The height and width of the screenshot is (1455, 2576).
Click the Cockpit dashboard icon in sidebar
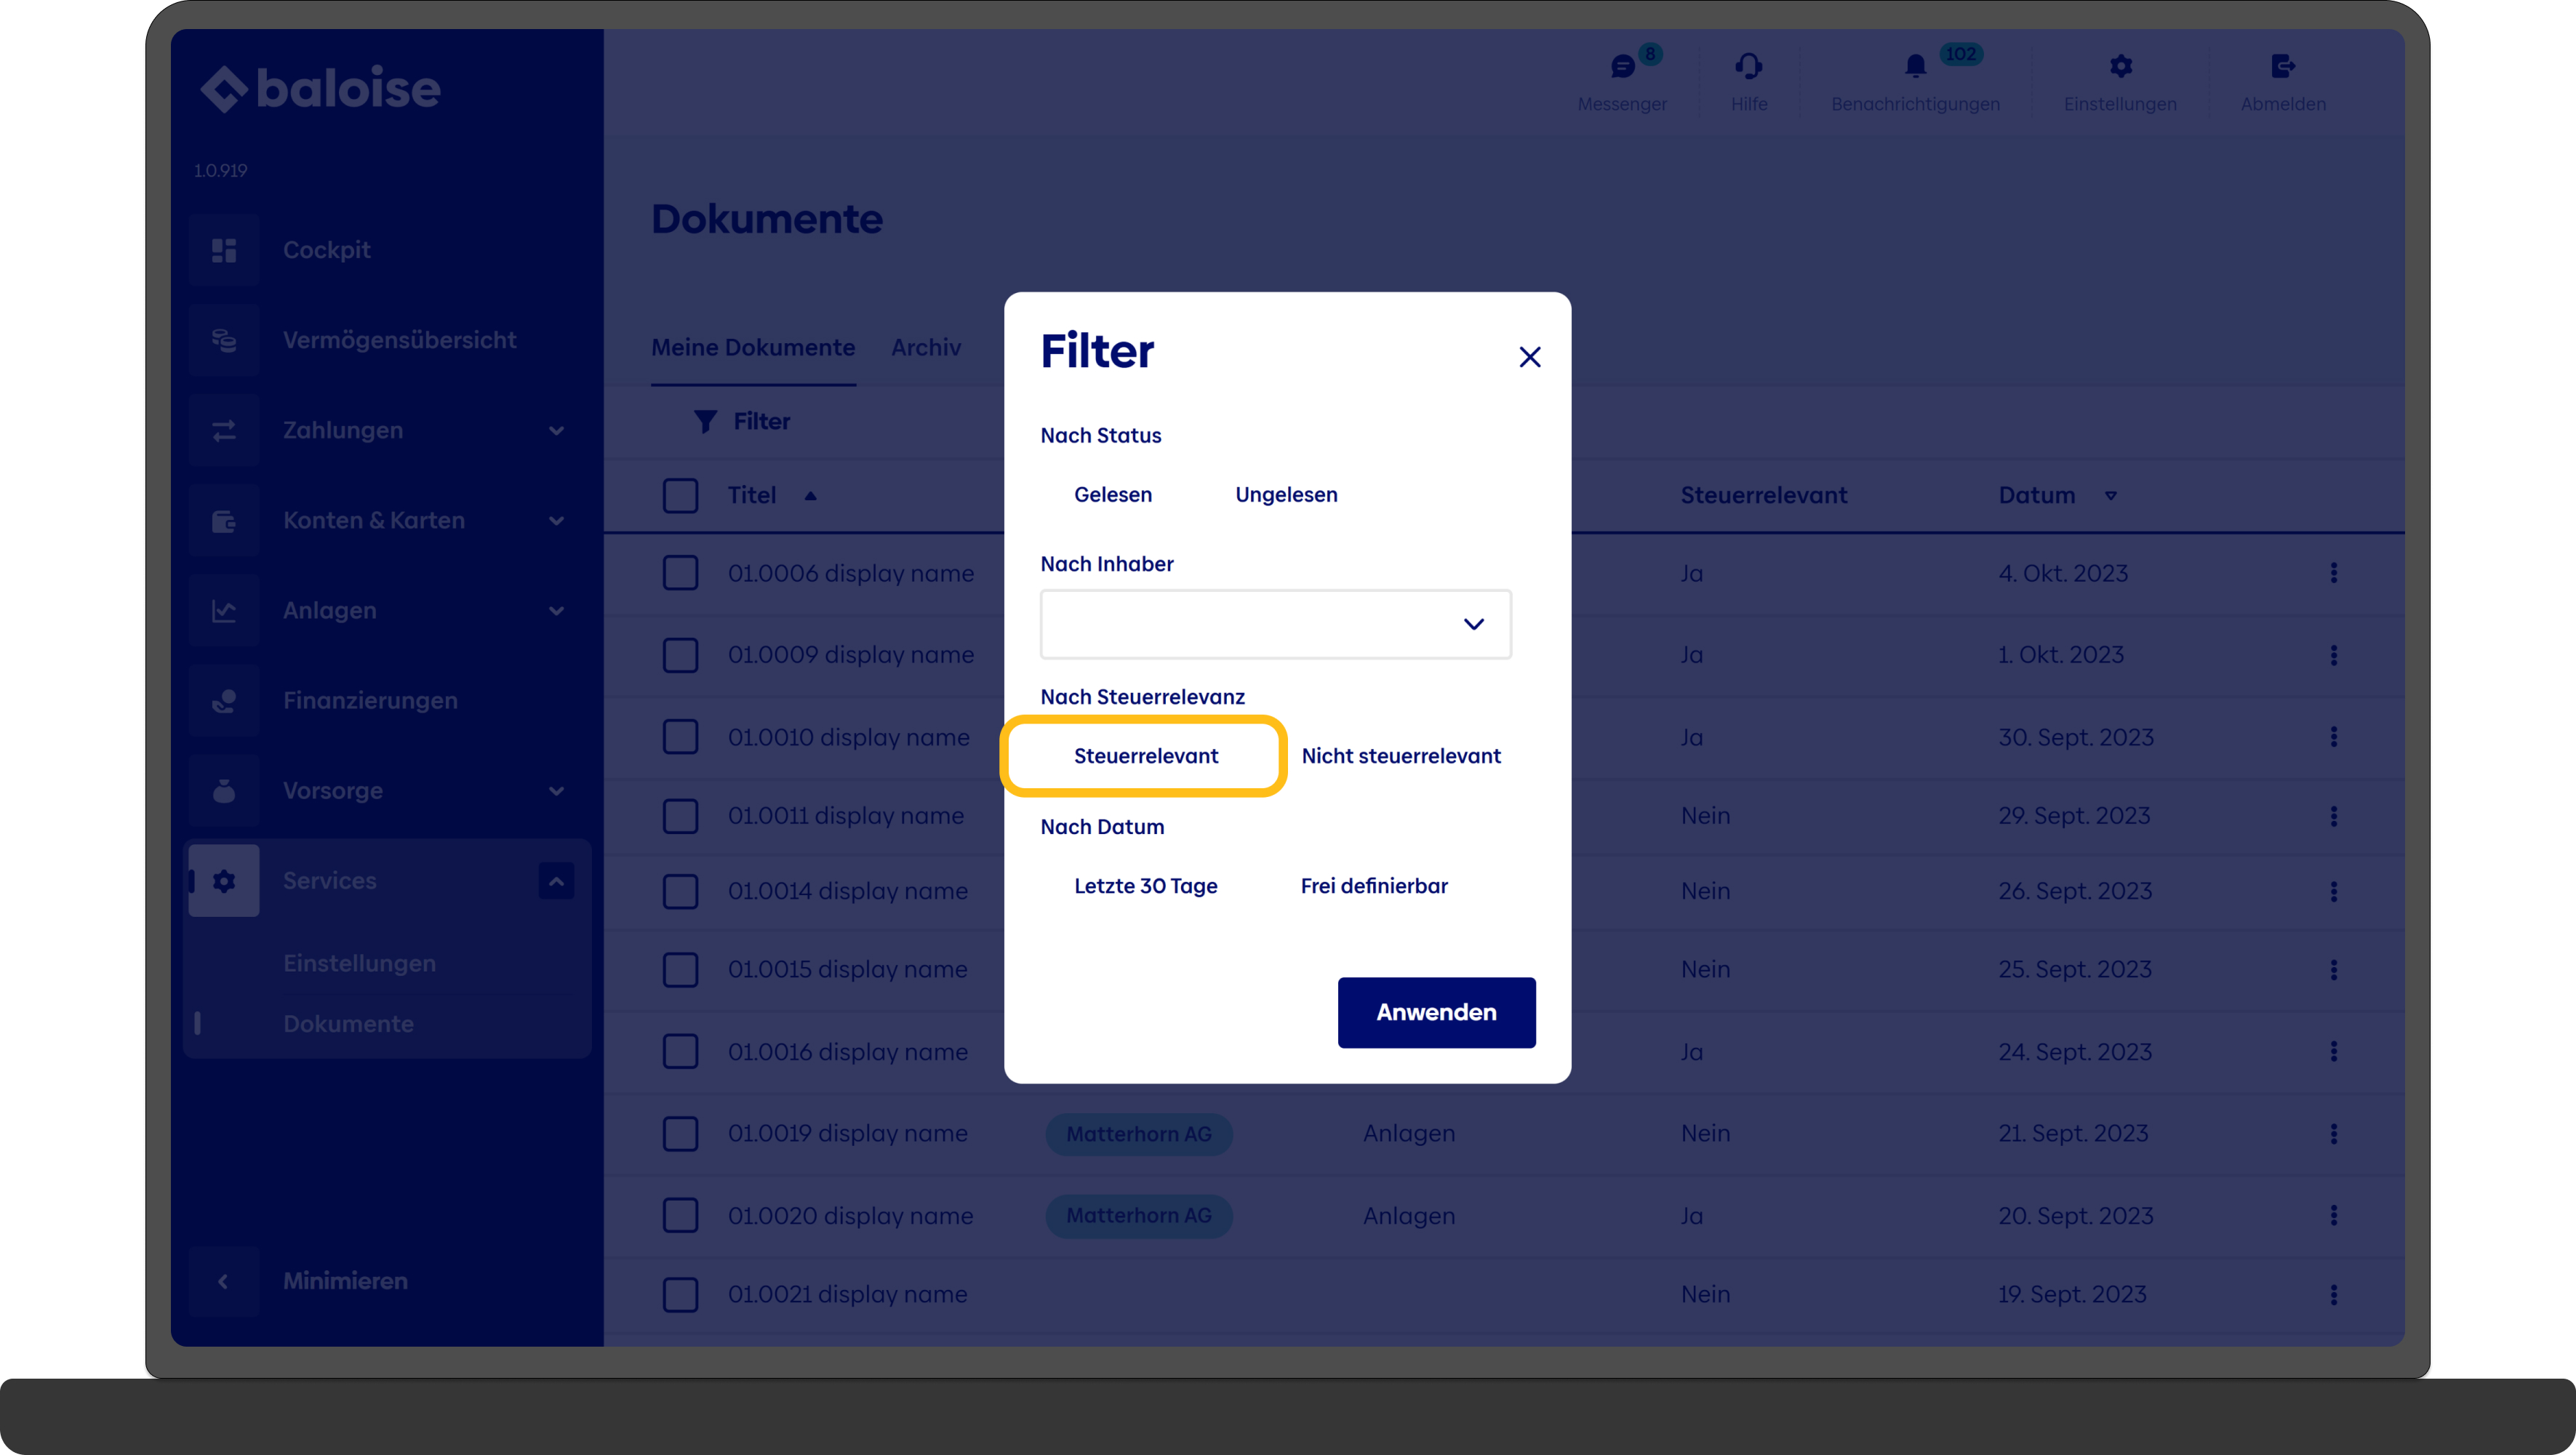(224, 250)
